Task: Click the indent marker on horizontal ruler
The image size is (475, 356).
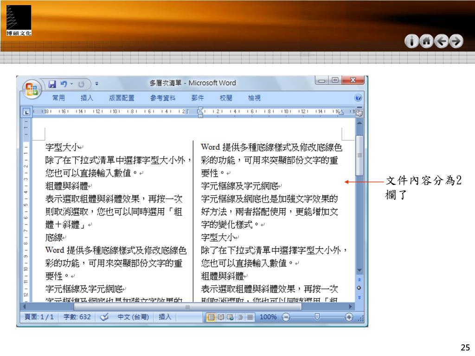Action: (x=200, y=112)
